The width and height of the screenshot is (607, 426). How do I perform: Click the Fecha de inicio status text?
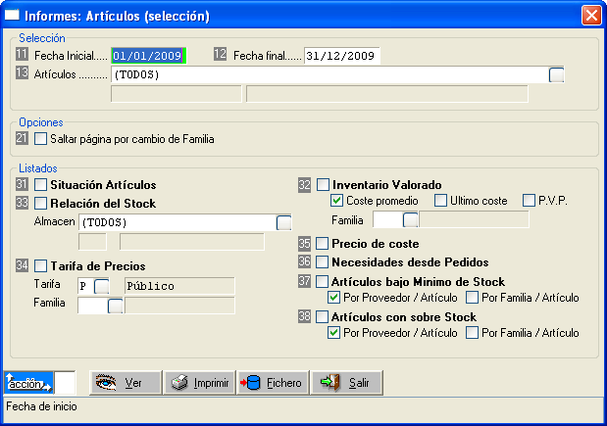click(x=42, y=406)
